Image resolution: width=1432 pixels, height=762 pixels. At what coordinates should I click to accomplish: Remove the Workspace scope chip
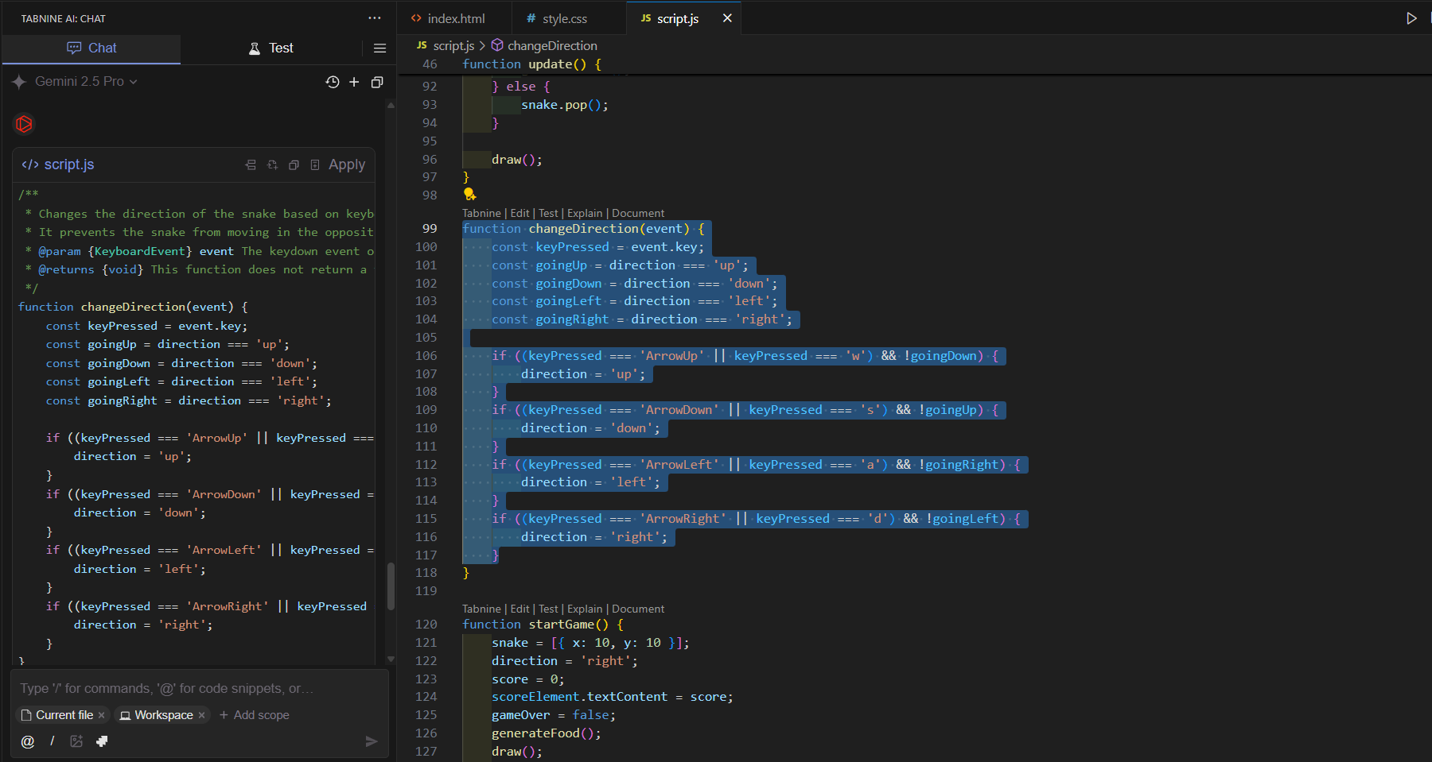[x=202, y=715]
